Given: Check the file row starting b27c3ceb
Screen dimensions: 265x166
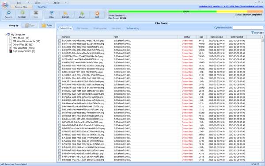Looking at the screenshot, I should pos(60,41).
